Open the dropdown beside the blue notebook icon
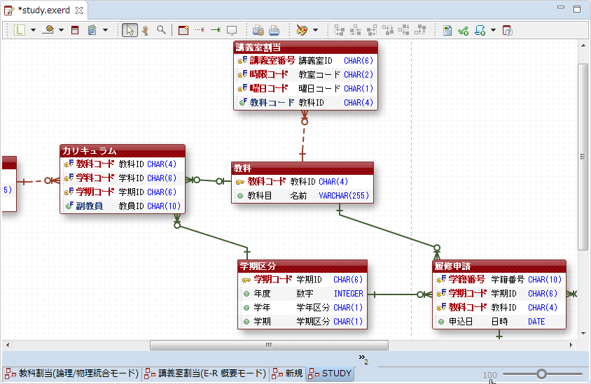Image resolution: width=591 pixels, height=384 pixels. [x=106, y=30]
